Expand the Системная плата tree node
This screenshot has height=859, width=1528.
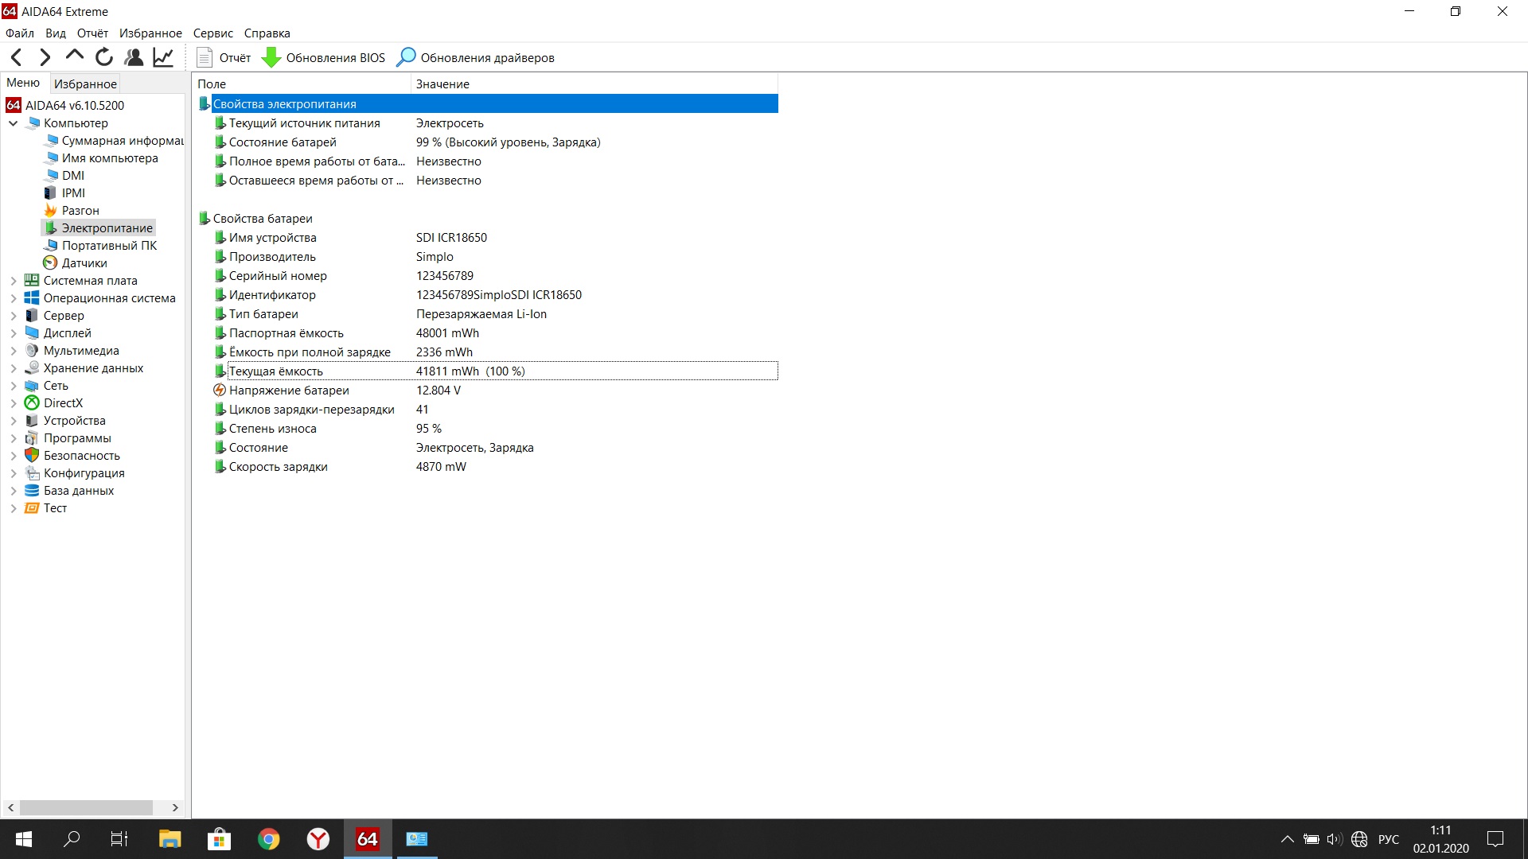[14, 280]
